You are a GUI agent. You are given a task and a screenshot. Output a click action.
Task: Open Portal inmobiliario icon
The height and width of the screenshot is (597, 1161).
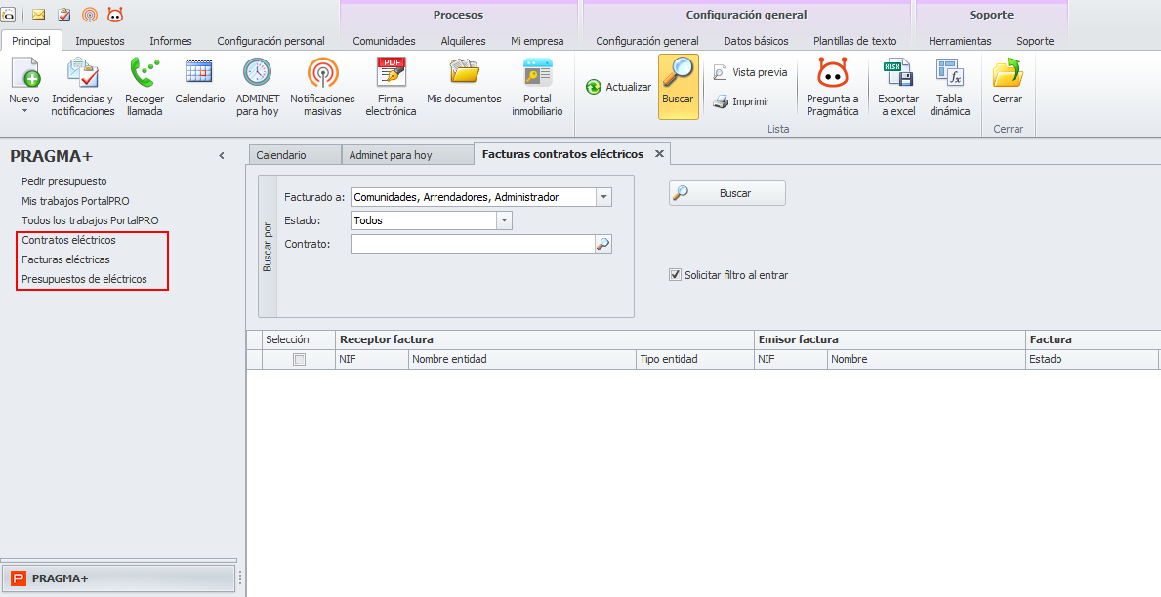(537, 72)
